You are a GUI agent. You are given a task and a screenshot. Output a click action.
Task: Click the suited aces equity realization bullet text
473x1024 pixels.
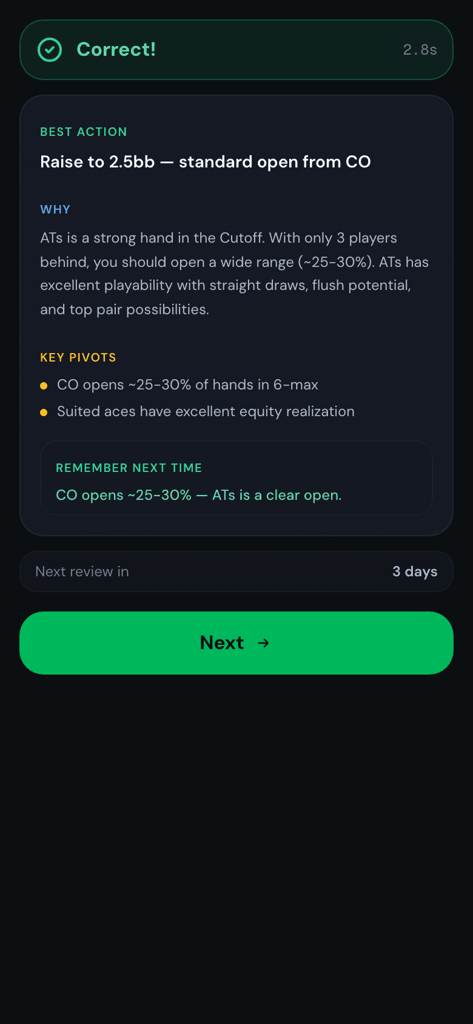tap(206, 411)
